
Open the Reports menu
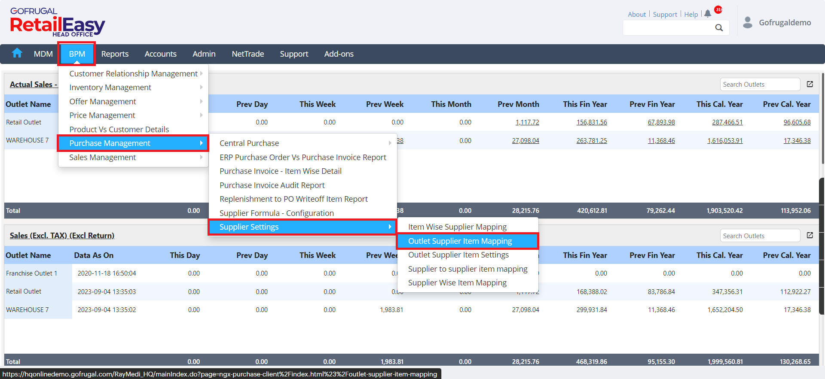coord(115,54)
